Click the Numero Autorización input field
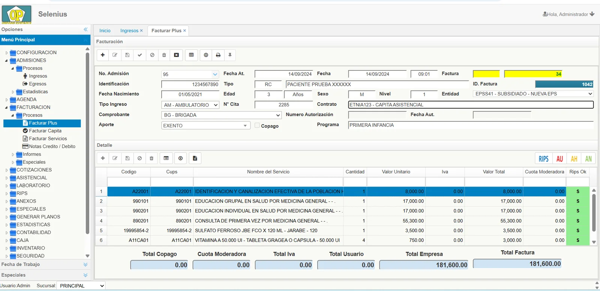 377,115
